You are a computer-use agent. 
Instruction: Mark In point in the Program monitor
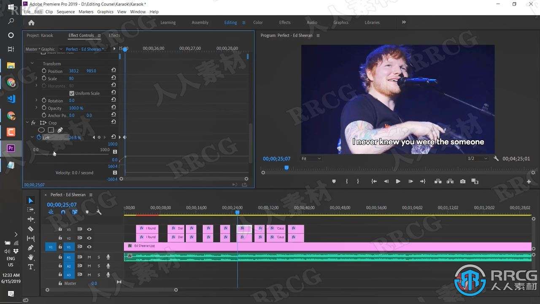pyautogui.click(x=346, y=182)
